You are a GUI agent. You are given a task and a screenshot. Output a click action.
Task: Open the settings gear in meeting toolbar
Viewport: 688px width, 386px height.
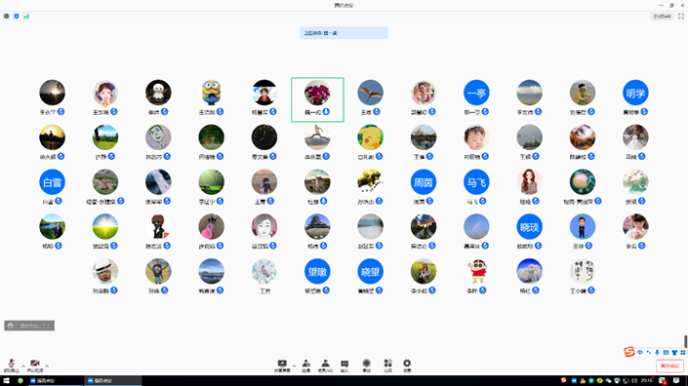407,364
